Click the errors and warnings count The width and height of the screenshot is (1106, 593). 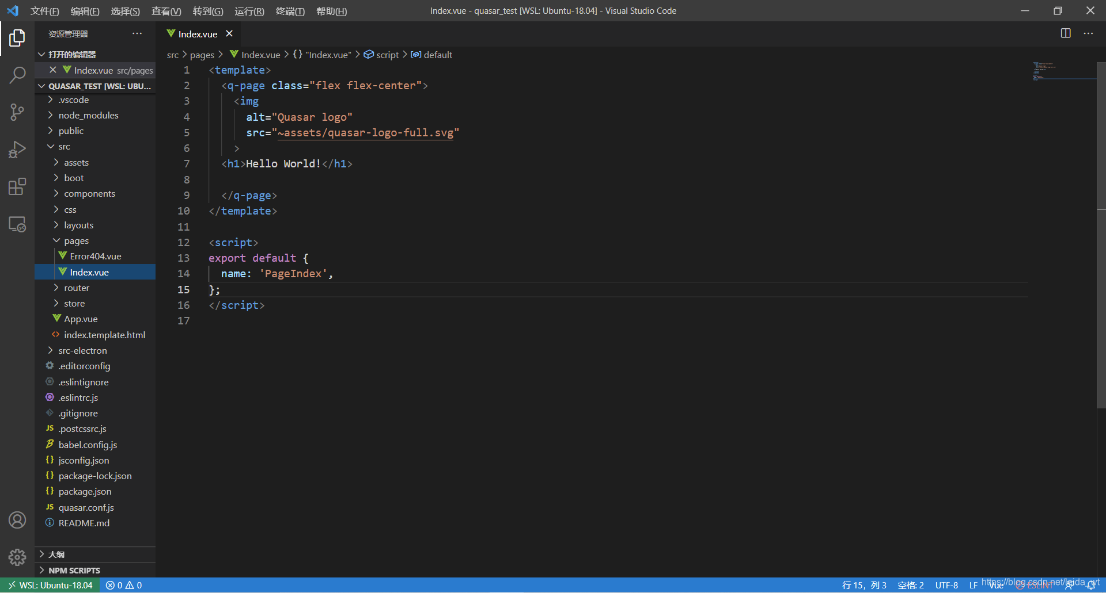pyautogui.click(x=124, y=585)
